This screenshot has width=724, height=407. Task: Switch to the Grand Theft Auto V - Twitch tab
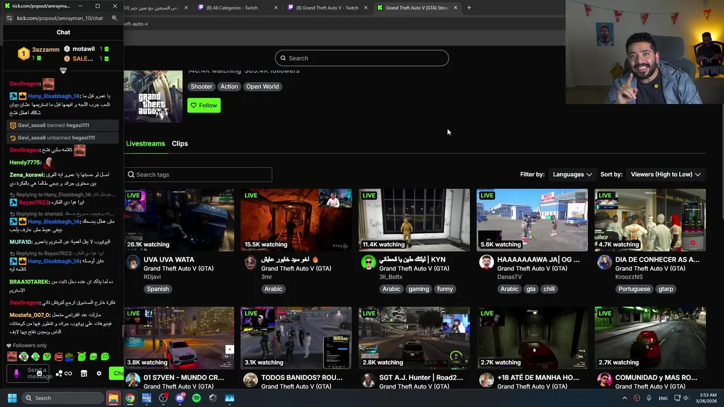(327, 8)
